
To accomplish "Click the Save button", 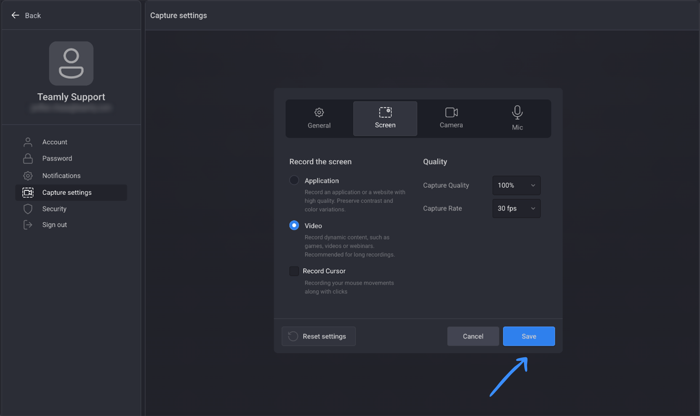I will (529, 336).
